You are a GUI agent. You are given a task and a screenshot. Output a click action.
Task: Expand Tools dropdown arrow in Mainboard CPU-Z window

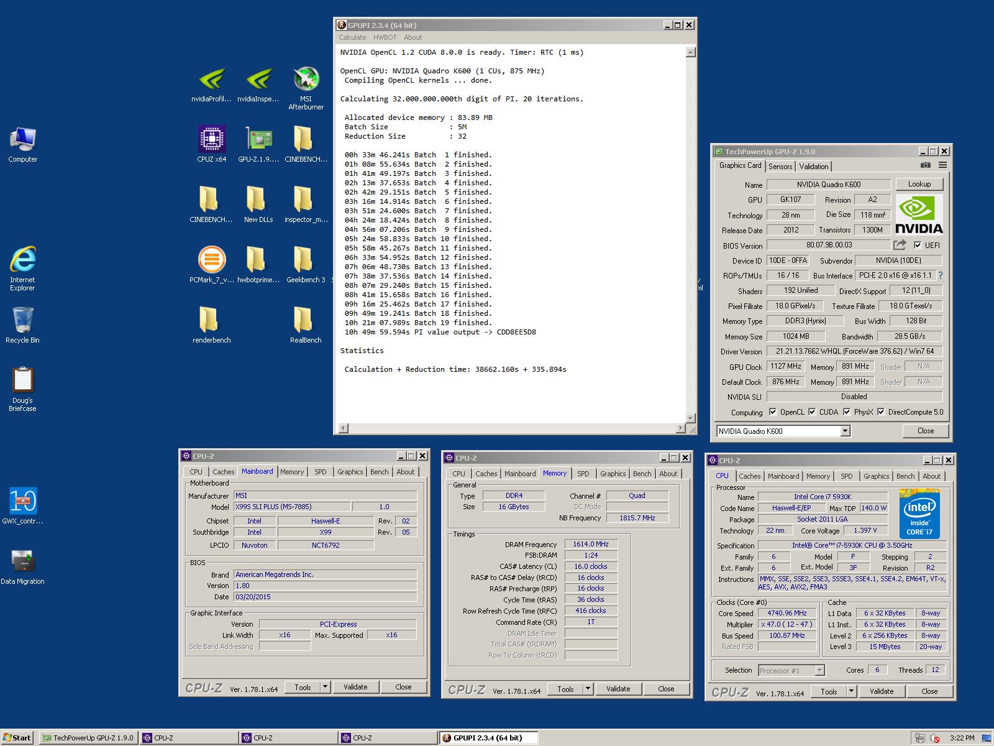coord(325,687)
